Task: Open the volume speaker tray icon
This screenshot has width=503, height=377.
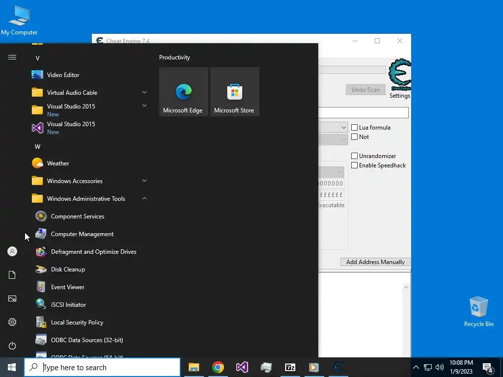Action: (x=440, y=367)
